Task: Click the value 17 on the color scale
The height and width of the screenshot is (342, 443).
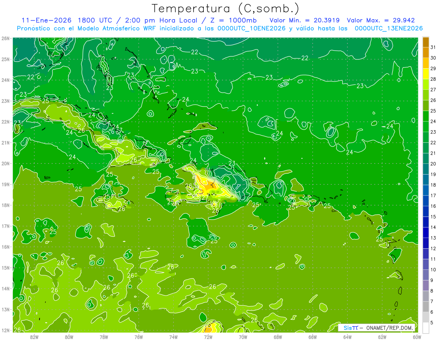Action: pyautogui.click(x=433, y=196)
